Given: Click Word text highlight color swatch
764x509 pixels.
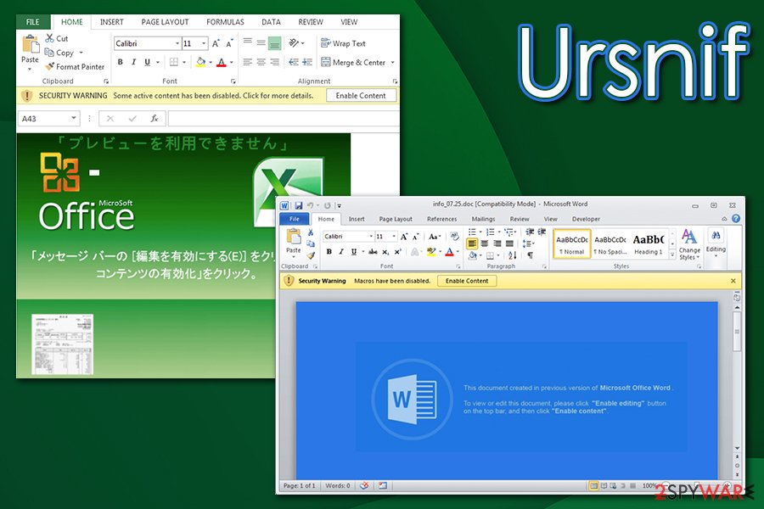Looking at the screenshot, I should [x=430, y=252].
